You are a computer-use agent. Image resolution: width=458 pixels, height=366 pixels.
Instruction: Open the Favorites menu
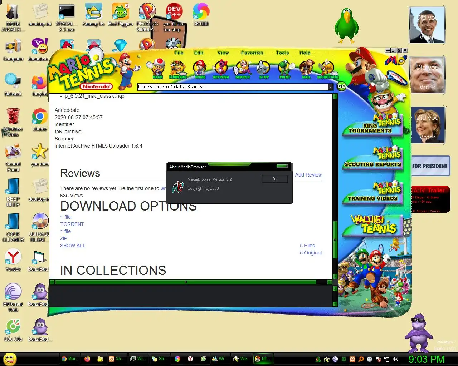click(252, 53)
